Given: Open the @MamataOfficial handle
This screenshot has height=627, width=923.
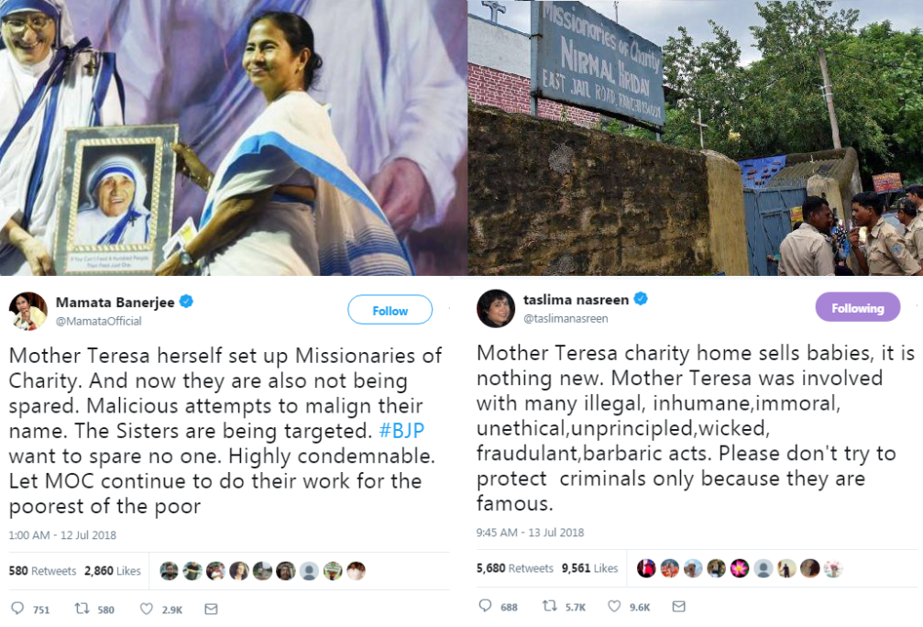Looking at the screenshot, I should tap(99, 321).
